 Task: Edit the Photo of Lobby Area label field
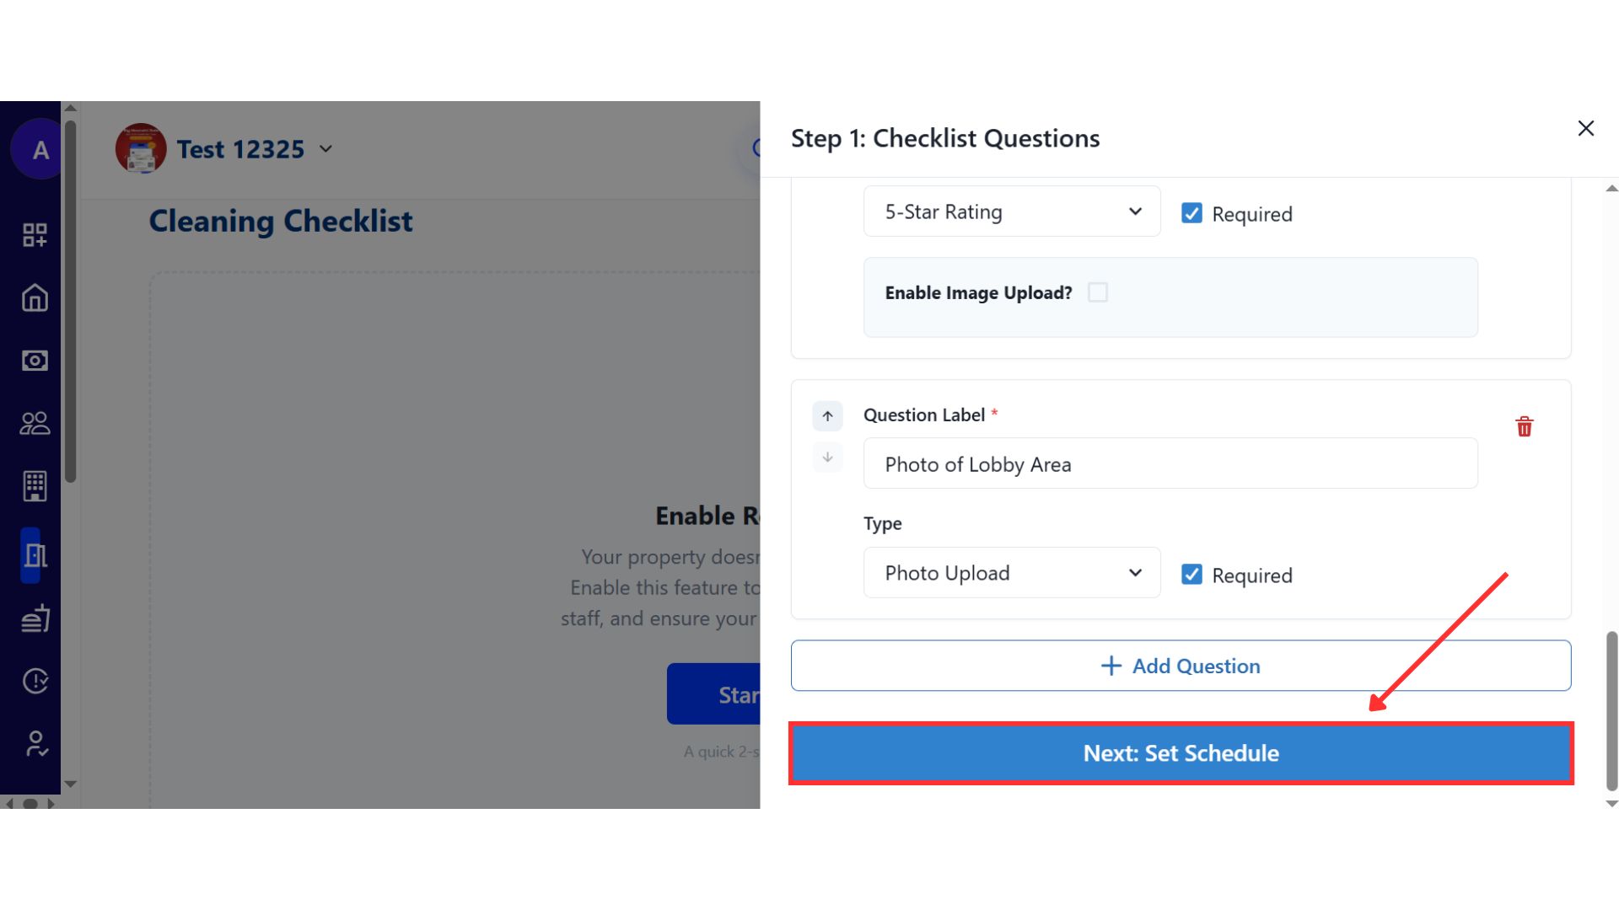pyautogui.click(x=1170, y=463)
